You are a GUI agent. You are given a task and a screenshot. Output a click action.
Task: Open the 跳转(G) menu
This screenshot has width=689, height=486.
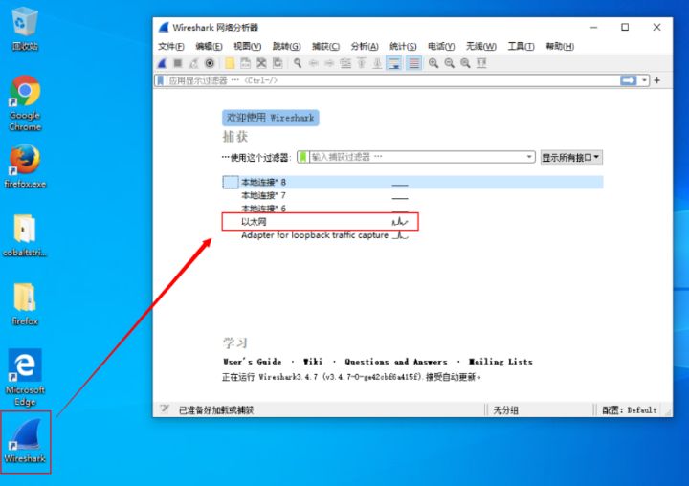click(x=286, y=46)
